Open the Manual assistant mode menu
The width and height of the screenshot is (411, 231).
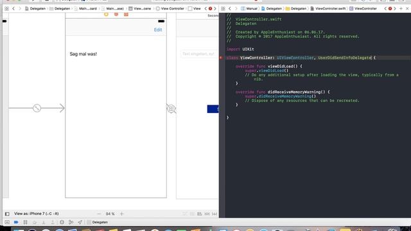coord(249,8)
